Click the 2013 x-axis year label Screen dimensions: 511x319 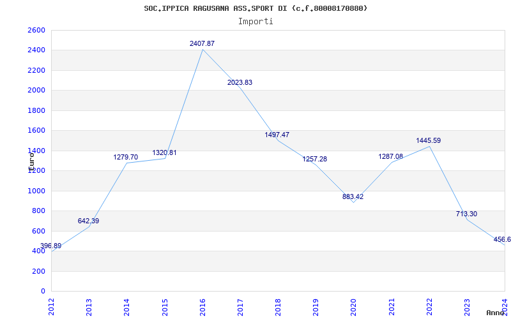coord(89,308)
